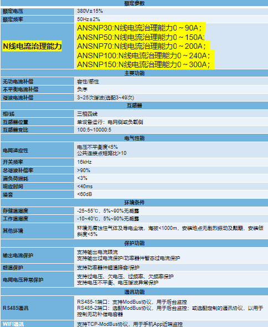Click the '3~25次谐波(选配3~49次)' value

tap(106, 98)
